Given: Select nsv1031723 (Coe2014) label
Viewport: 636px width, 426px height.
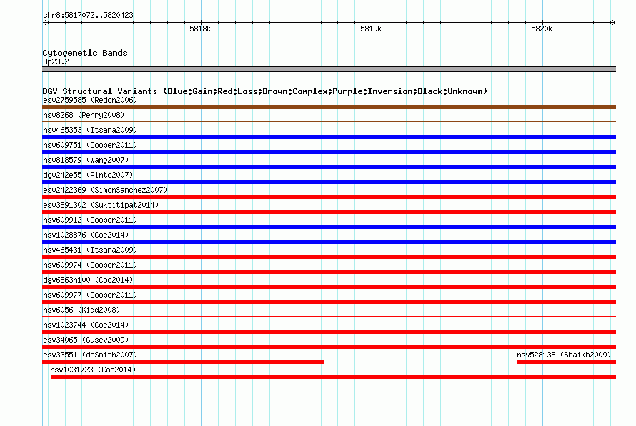Looking at the screenshot, I should click(x=93, y=370).
